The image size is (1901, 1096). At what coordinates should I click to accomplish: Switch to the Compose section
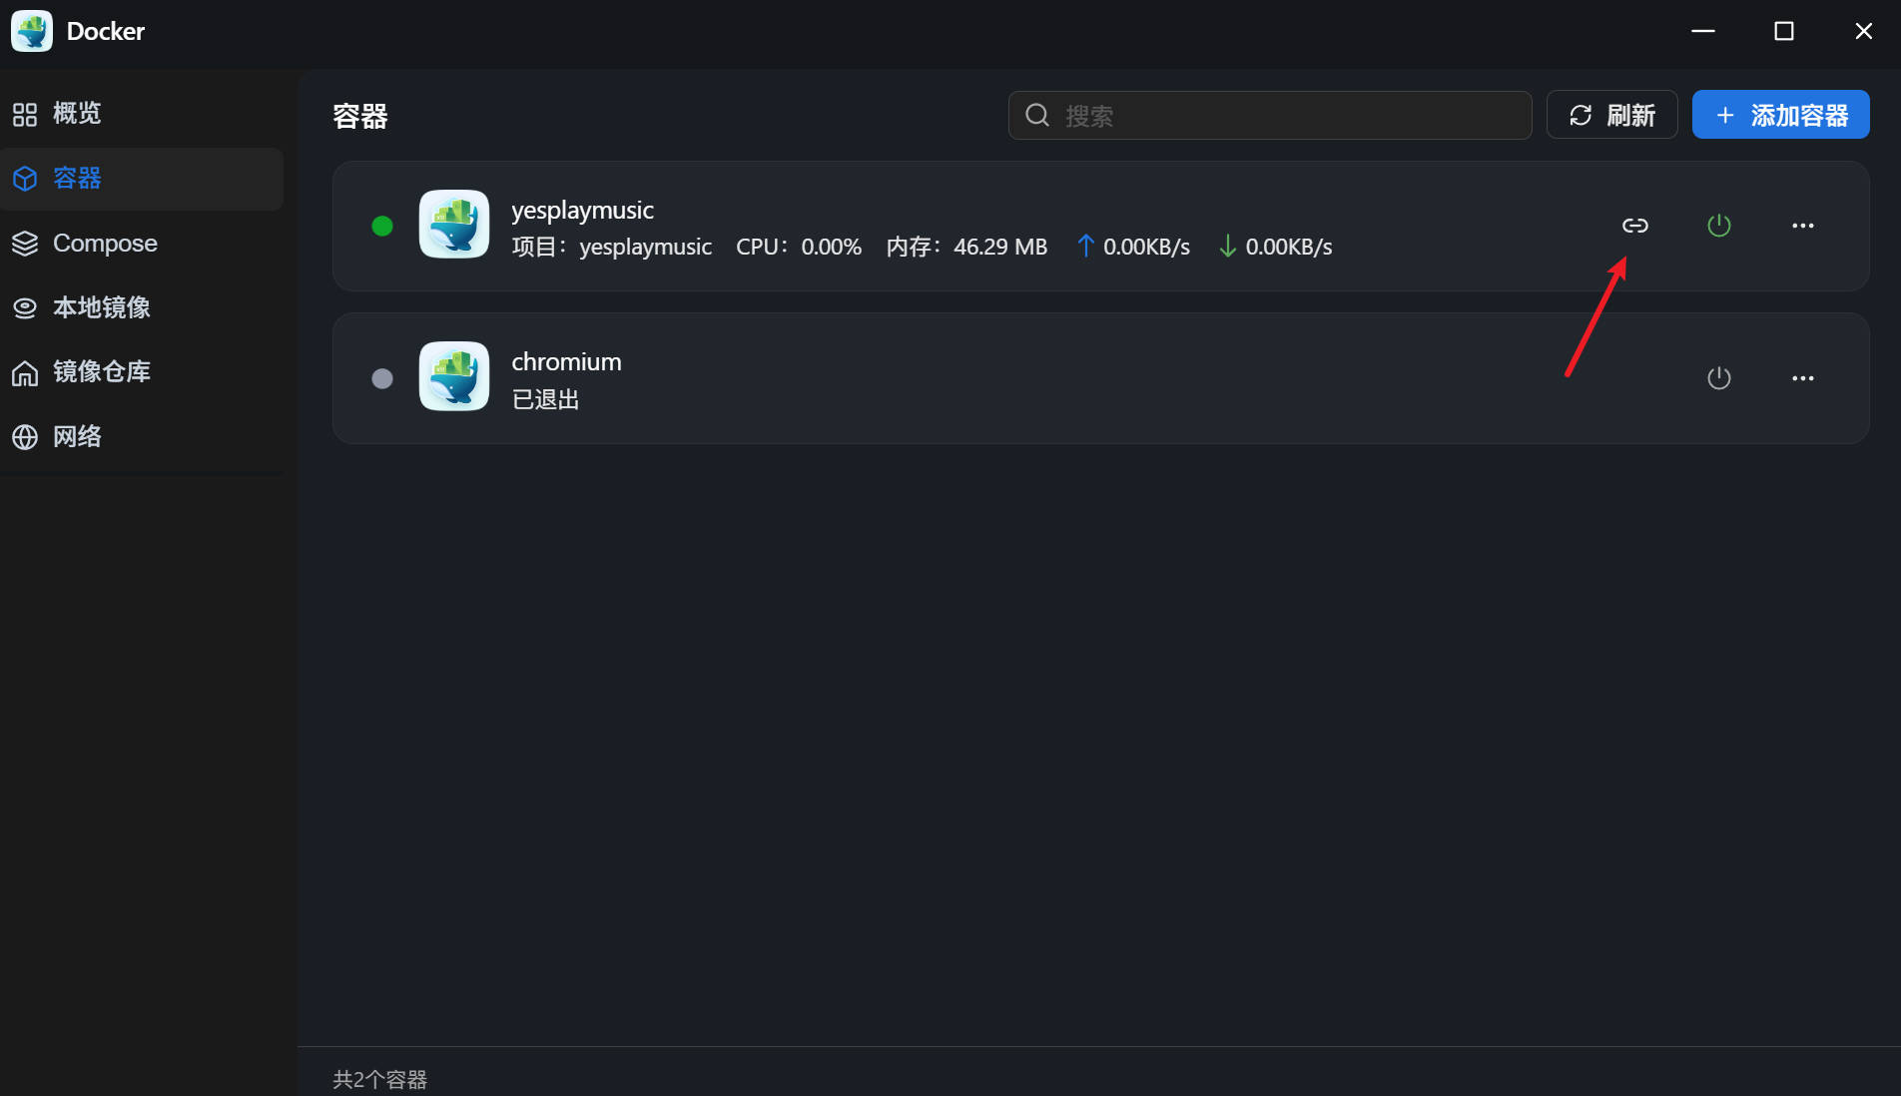pos(104,243)
